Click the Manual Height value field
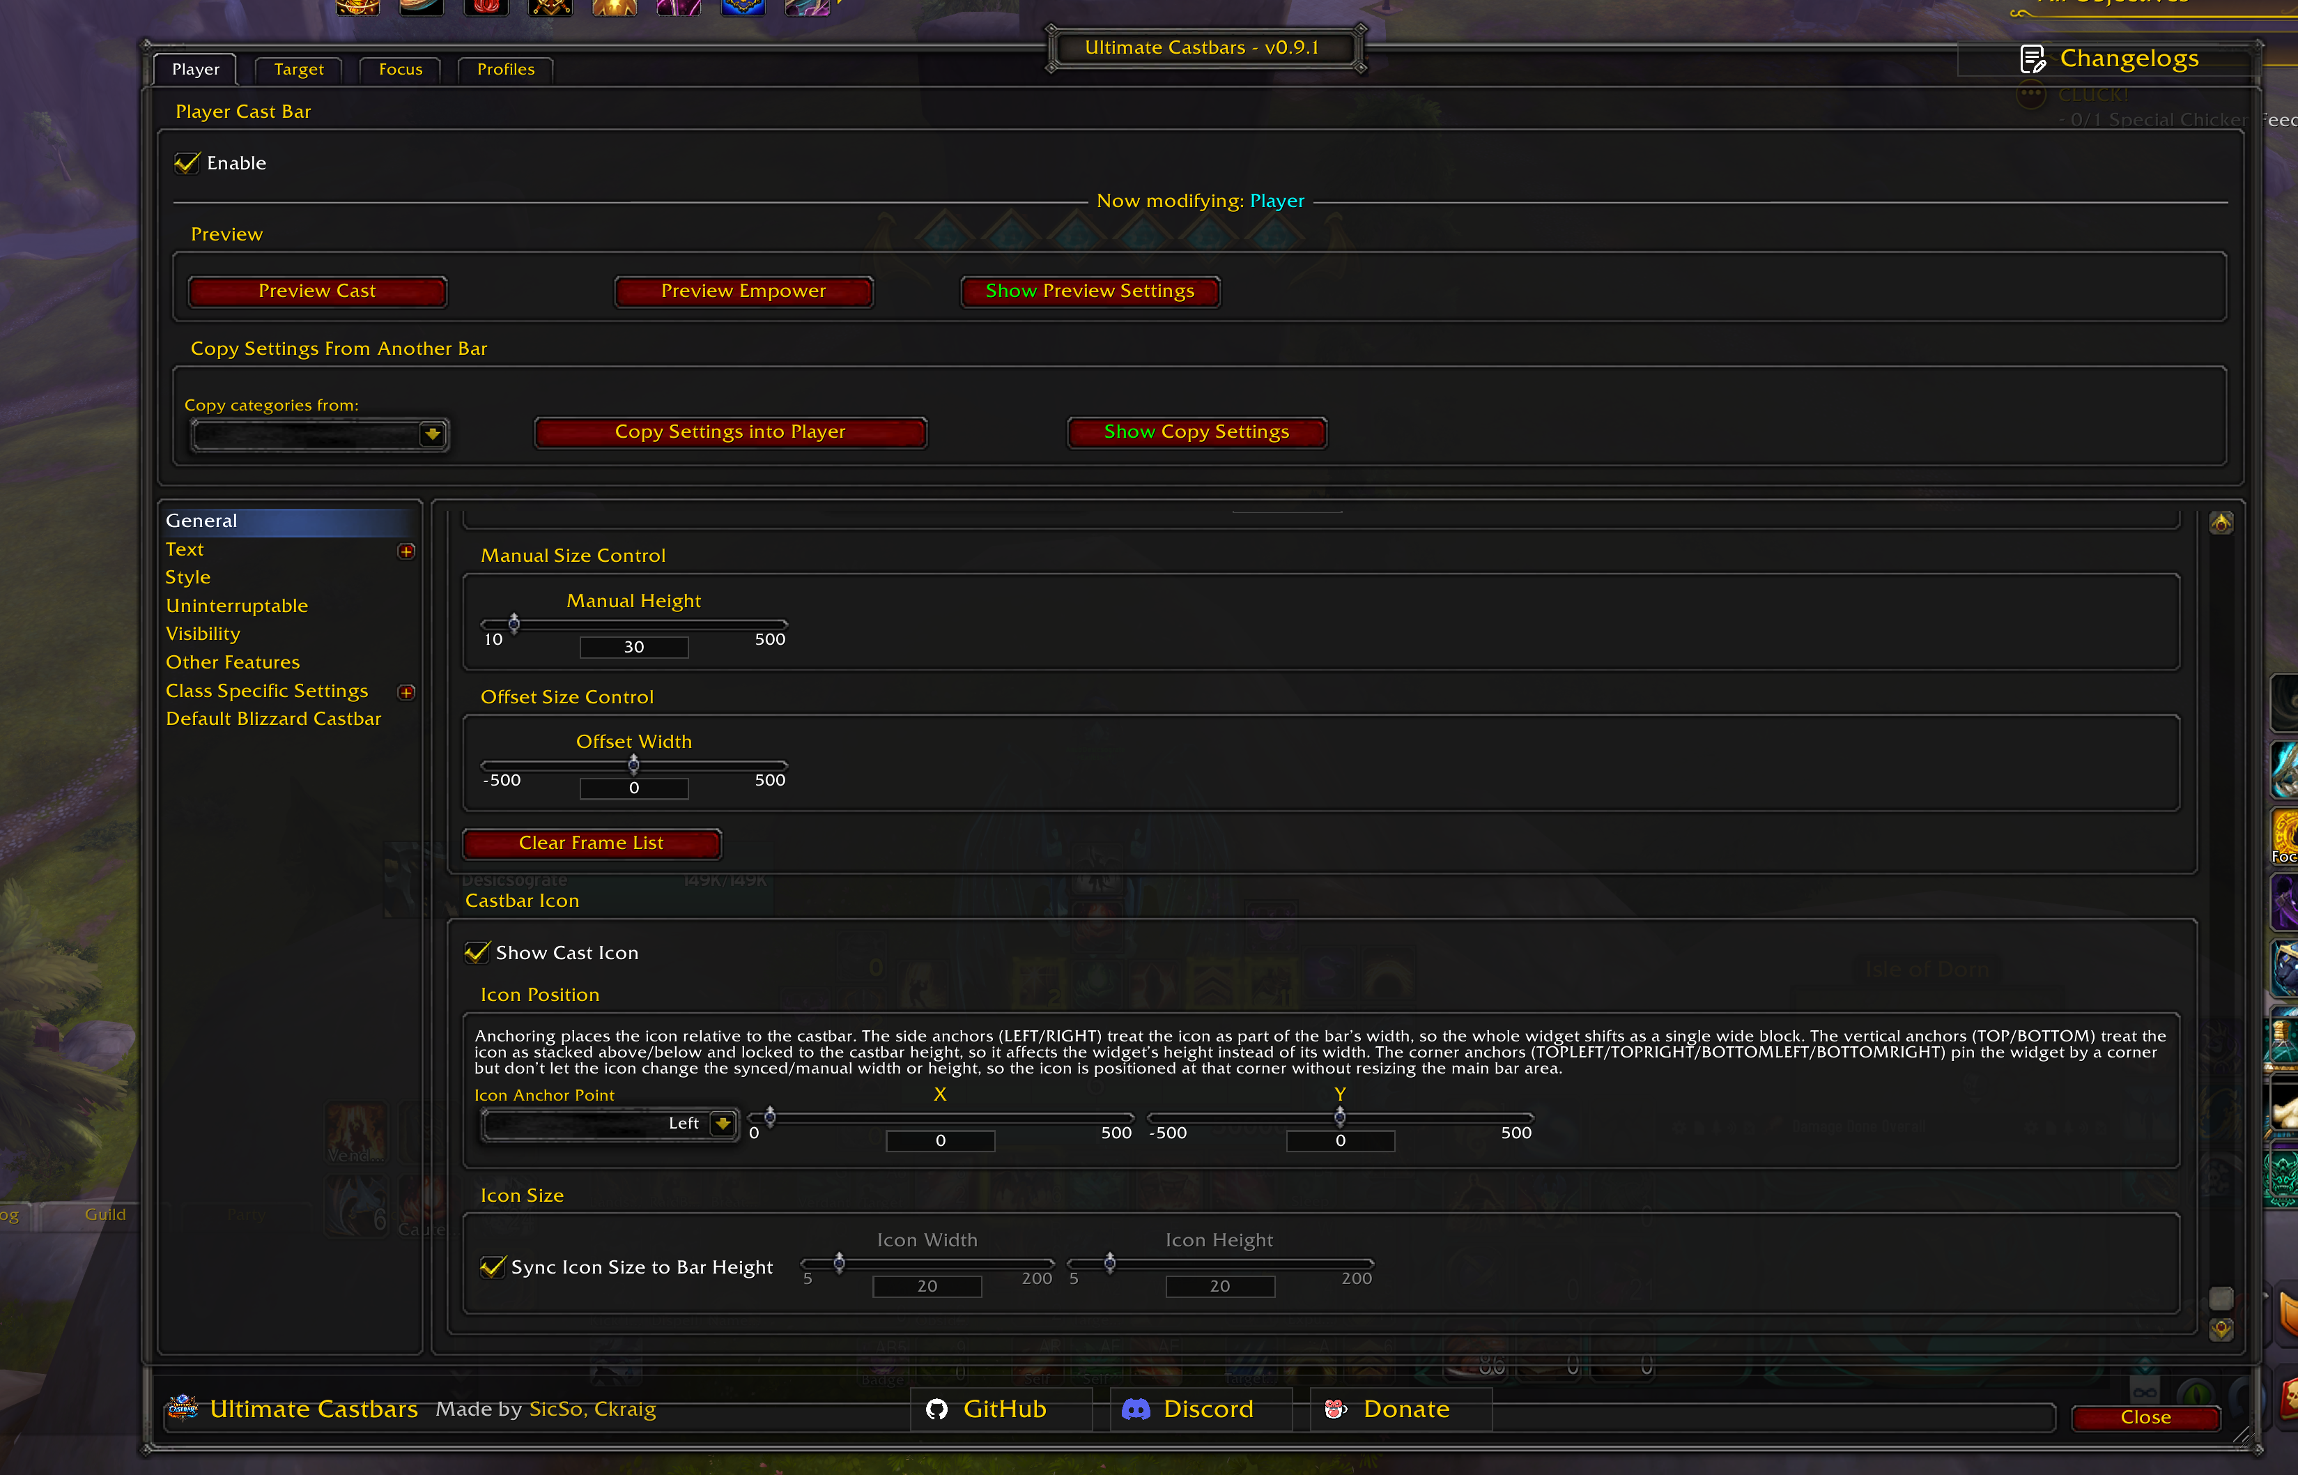This screenshot has height=1475, width=2298. pyautogui.click(x=633, y=648)
